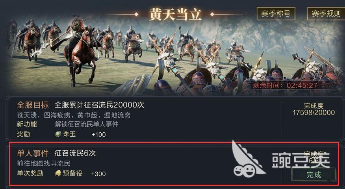Click the 解锁征召流民单人事件 new feature text
This screenshot has height=189, width=345.
pyautogui.click(x=87, y=124)
